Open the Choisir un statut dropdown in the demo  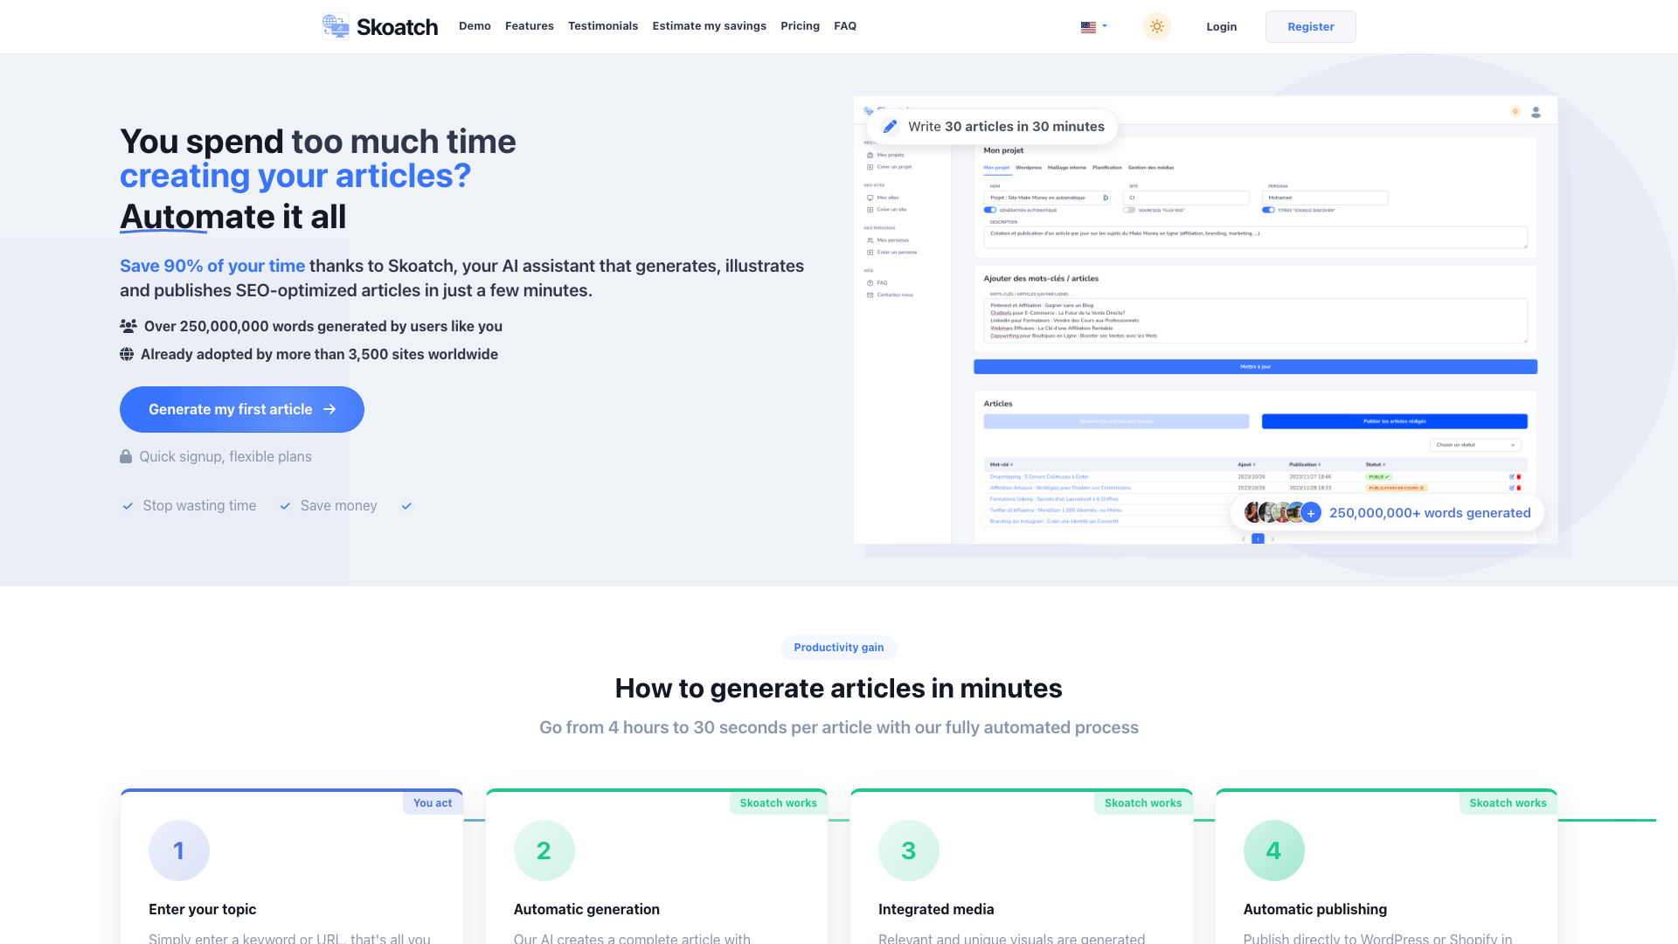(1476, 445)
